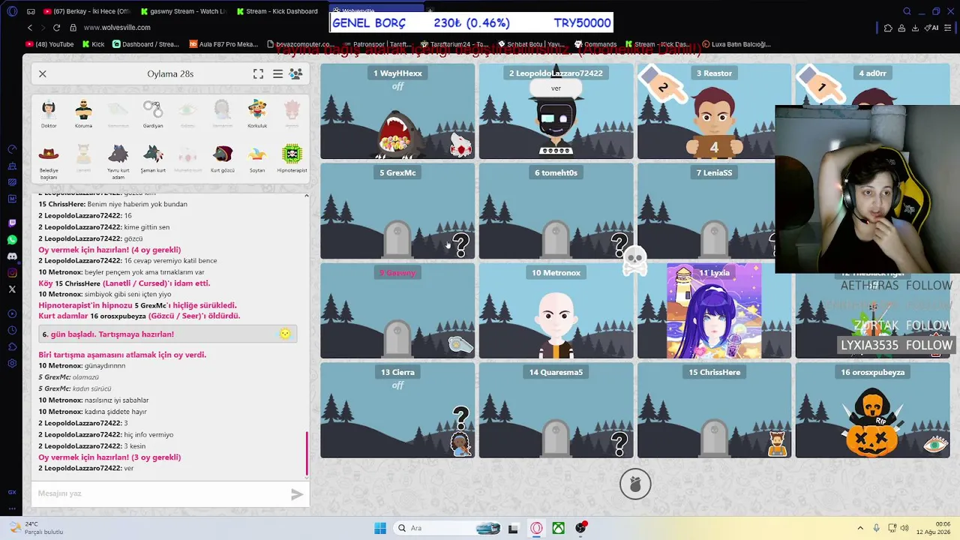960x540 pixels.
Task: Close the Oylama chat panel
Action: (x=43, y=73)
